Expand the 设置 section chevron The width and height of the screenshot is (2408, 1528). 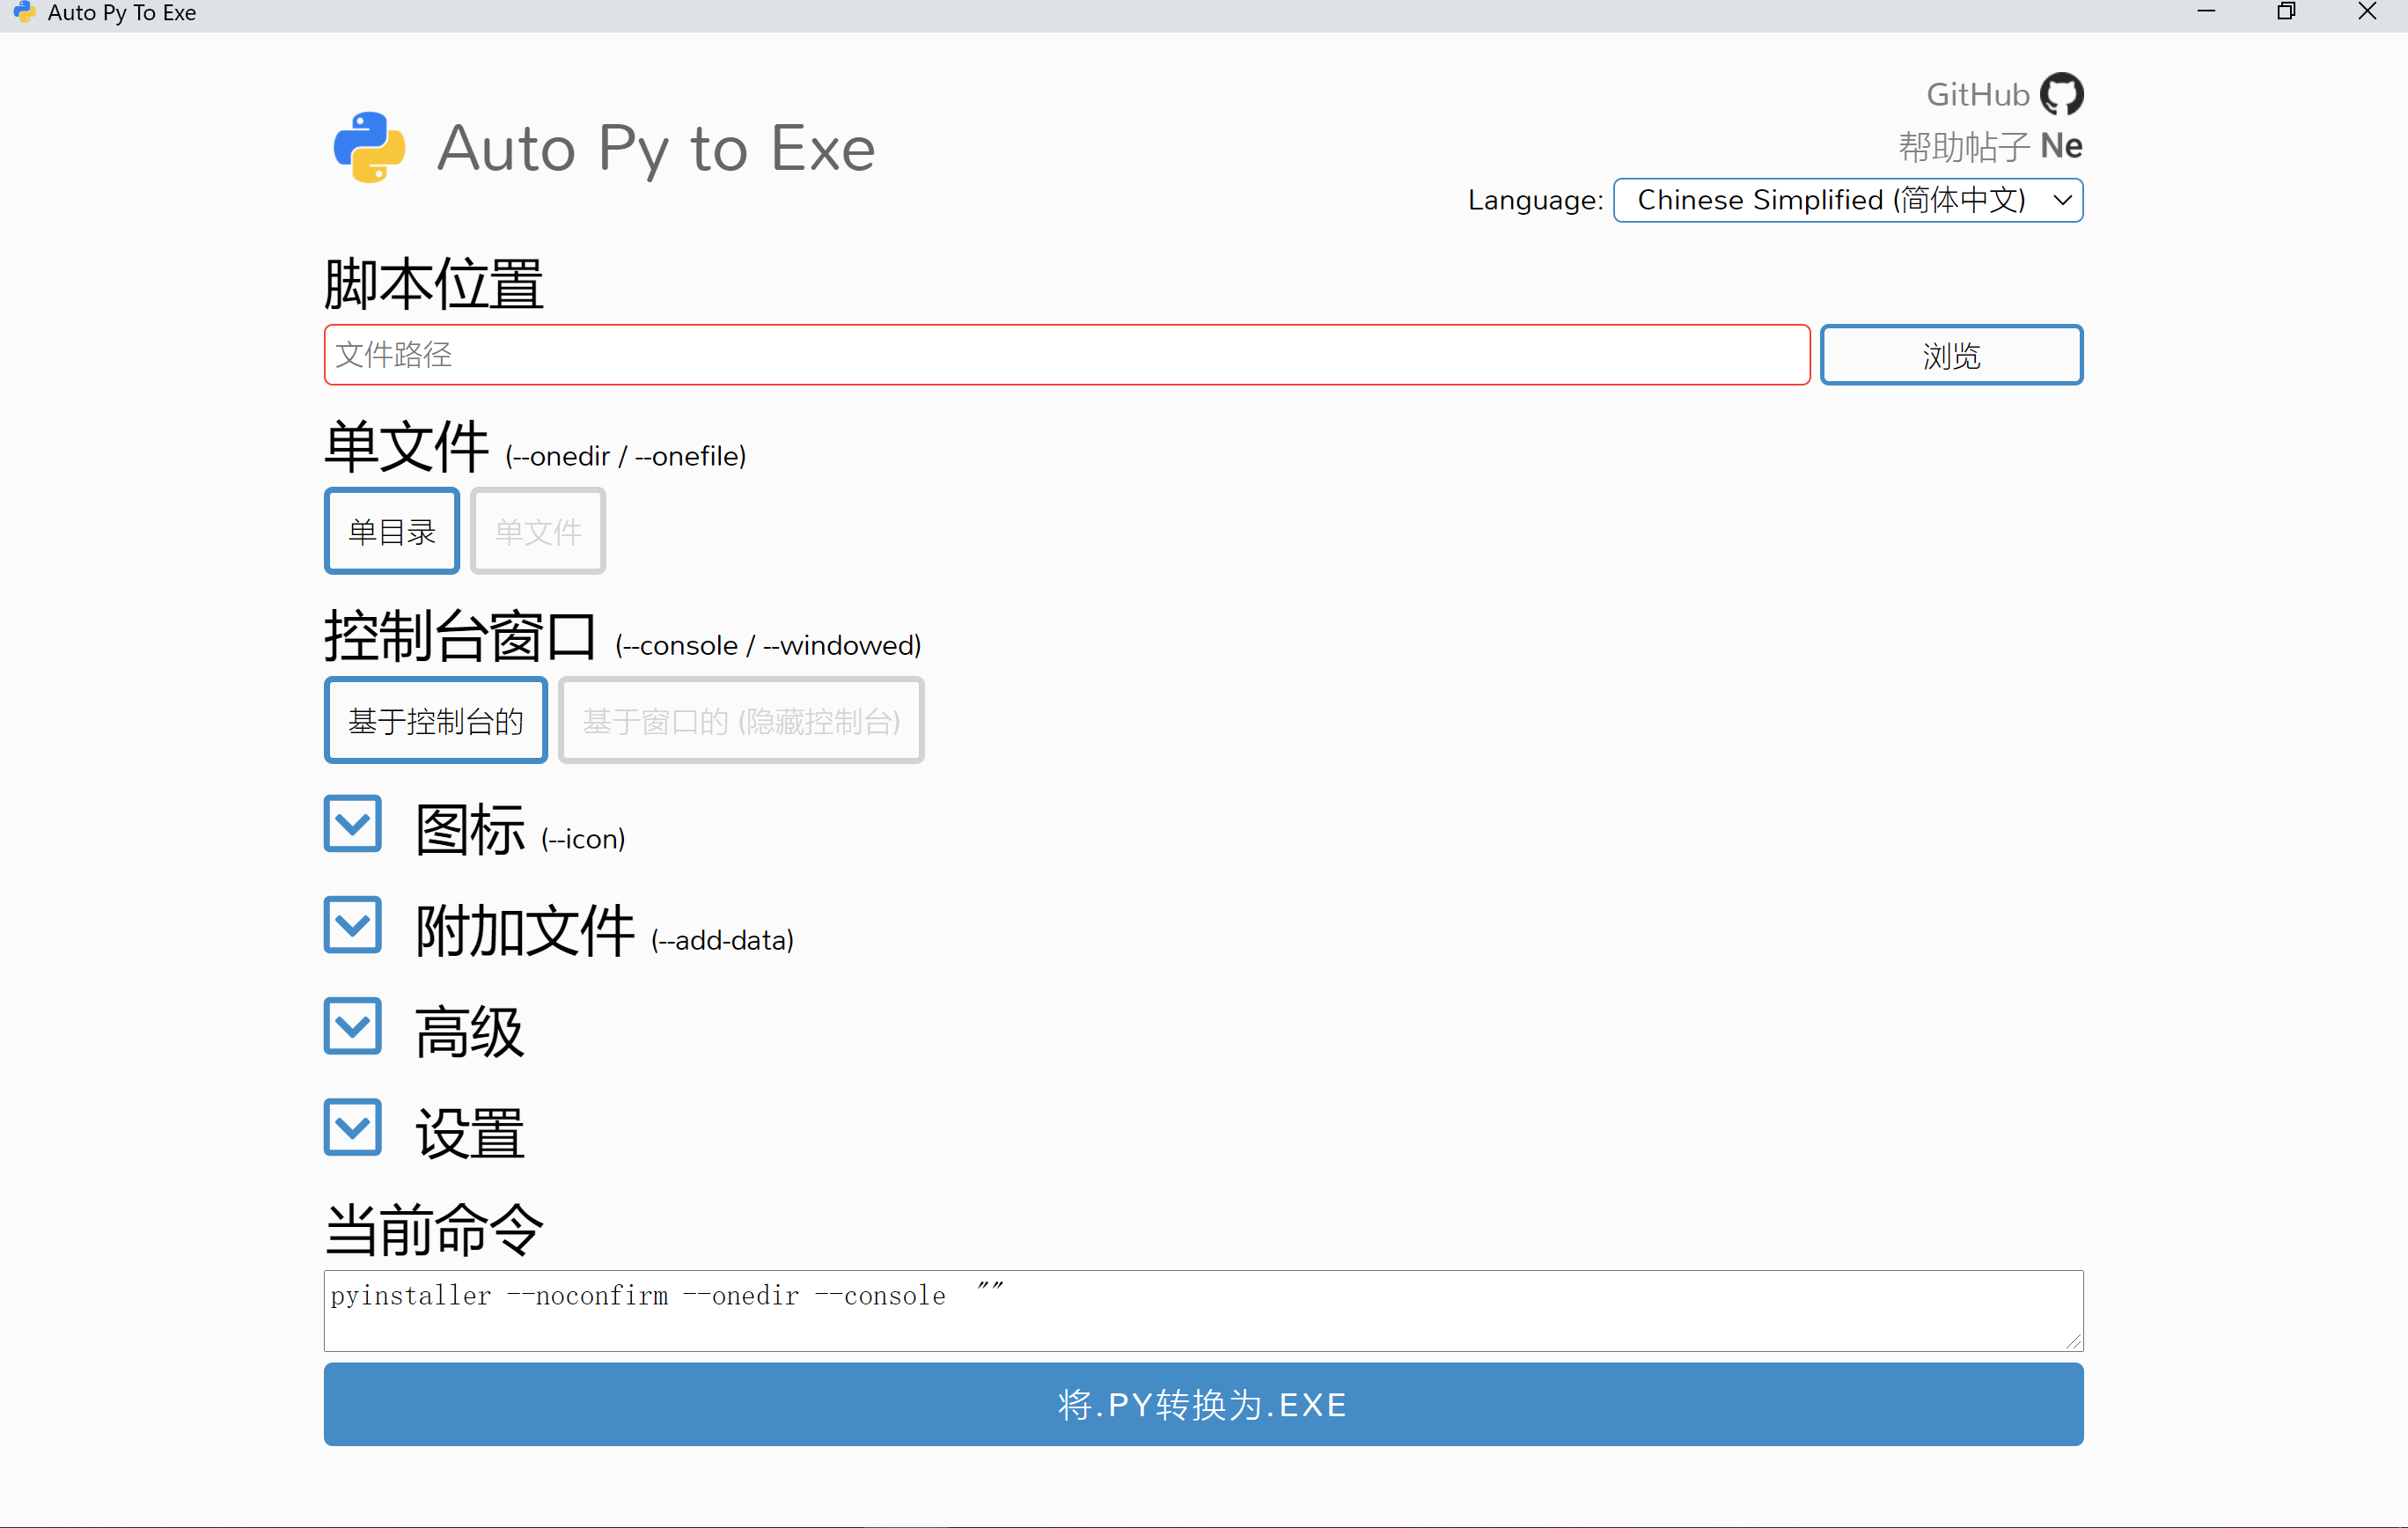coord(353,1127)
